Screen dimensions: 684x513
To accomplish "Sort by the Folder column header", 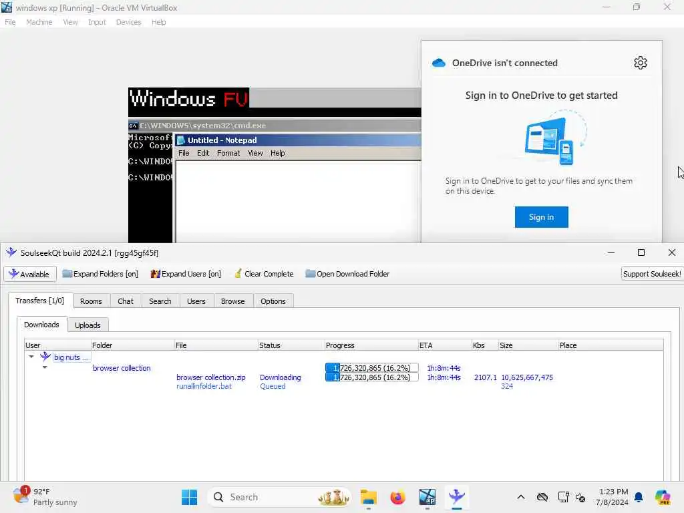I will (133, 345).
